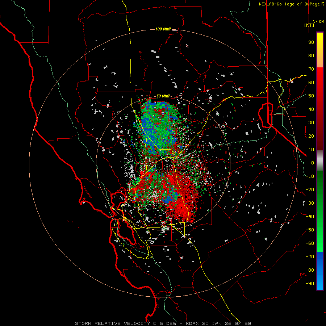Click the -30 knot scale label

pos(310,203)
